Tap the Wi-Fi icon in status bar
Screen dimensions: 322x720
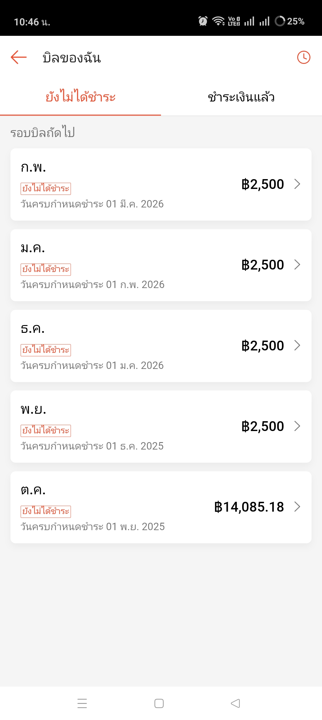218,21
